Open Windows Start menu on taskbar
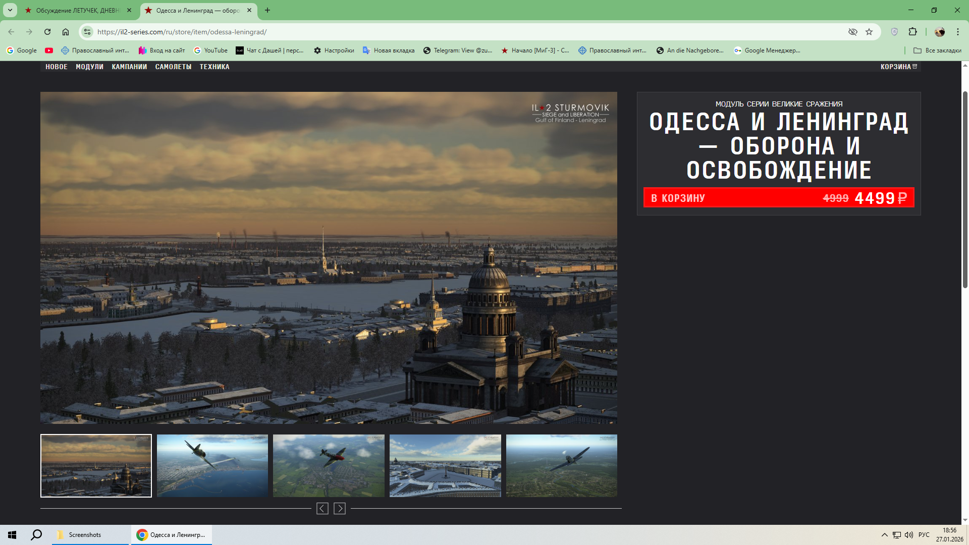This screenshot has width=969, height=545. click(12, 535)
